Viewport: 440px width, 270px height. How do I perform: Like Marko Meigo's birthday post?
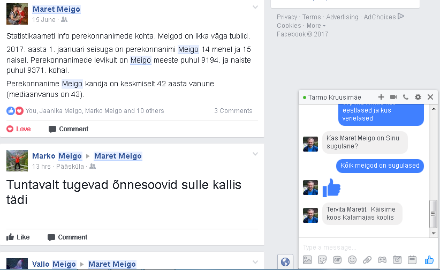tap(18, 237)
